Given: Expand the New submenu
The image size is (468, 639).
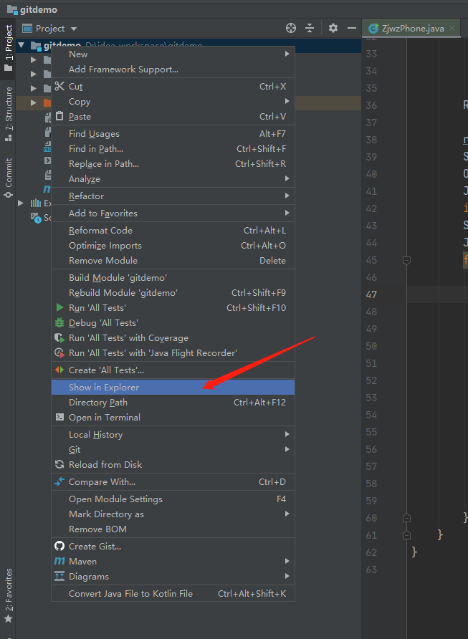Looking at the screenshot, I should coord(173,54).
